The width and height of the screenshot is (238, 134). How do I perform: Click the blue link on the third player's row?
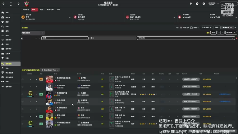pos(225,94)
